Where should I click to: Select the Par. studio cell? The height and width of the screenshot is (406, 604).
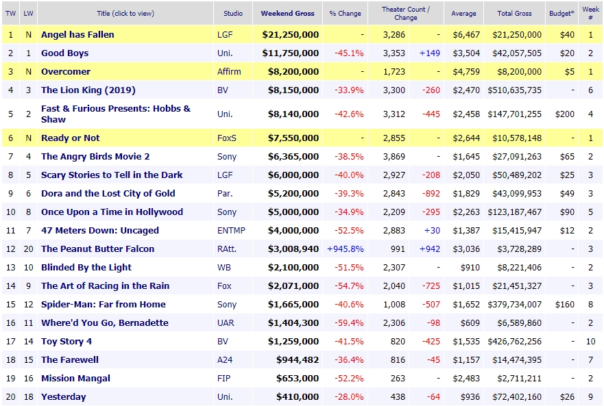click(225, 193)
